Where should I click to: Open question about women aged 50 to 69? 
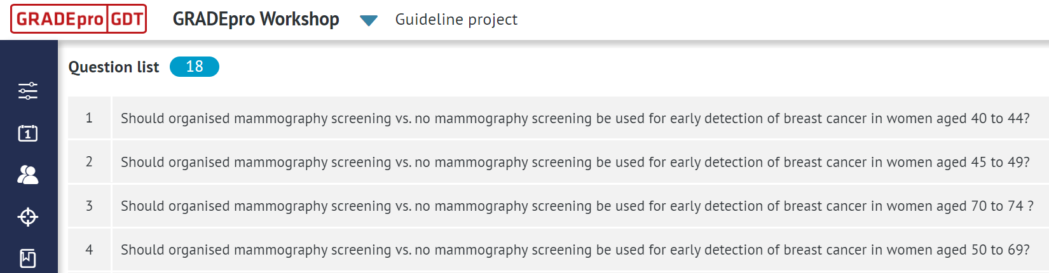point(575,250)
